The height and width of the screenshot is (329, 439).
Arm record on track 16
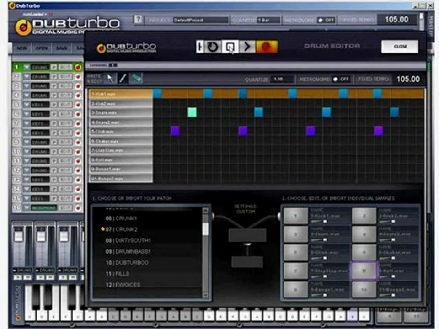coord(78,208)
